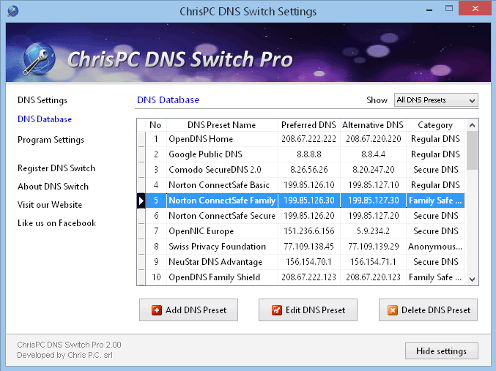Click scroll down arrow of DNS table
The height and width of the screenshot is (371, 496).
[x=472, y=280]
